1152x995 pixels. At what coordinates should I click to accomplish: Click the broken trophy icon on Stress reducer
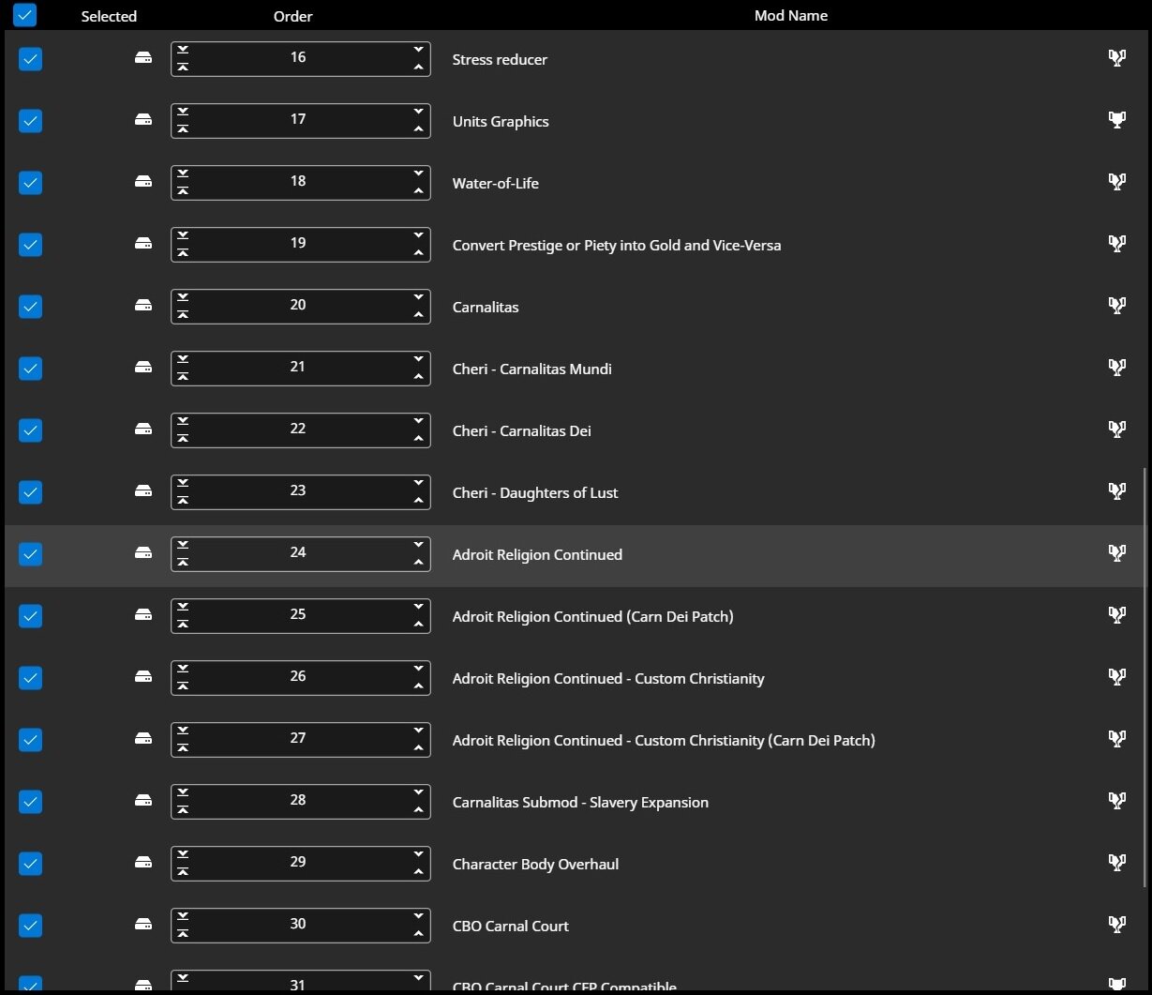[1116, 57]
